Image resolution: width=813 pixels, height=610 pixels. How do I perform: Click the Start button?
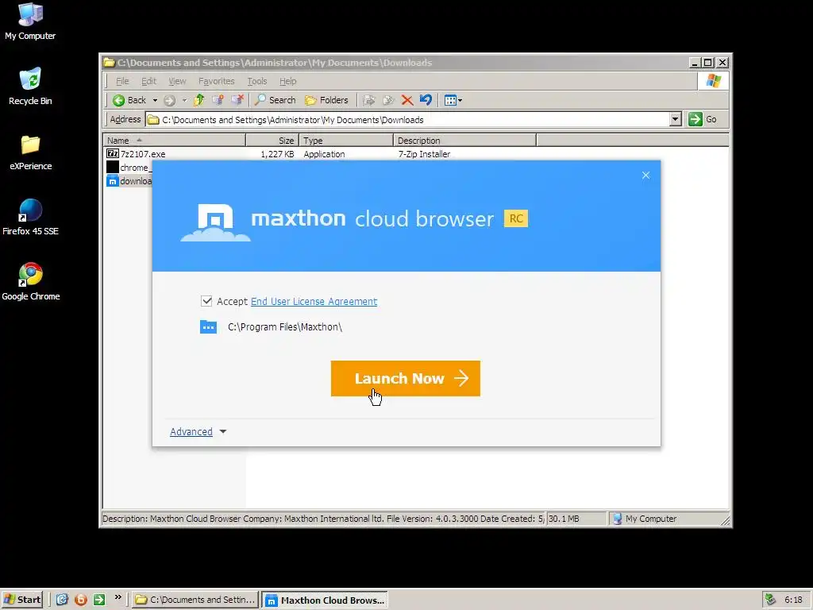click(22, 600)
